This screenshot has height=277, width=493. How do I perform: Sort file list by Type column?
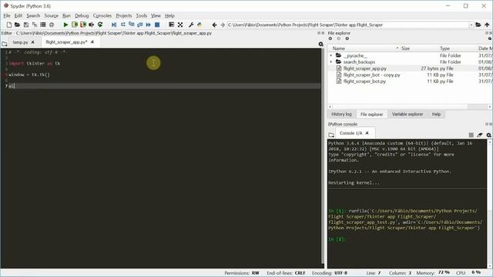pos(444,48)
